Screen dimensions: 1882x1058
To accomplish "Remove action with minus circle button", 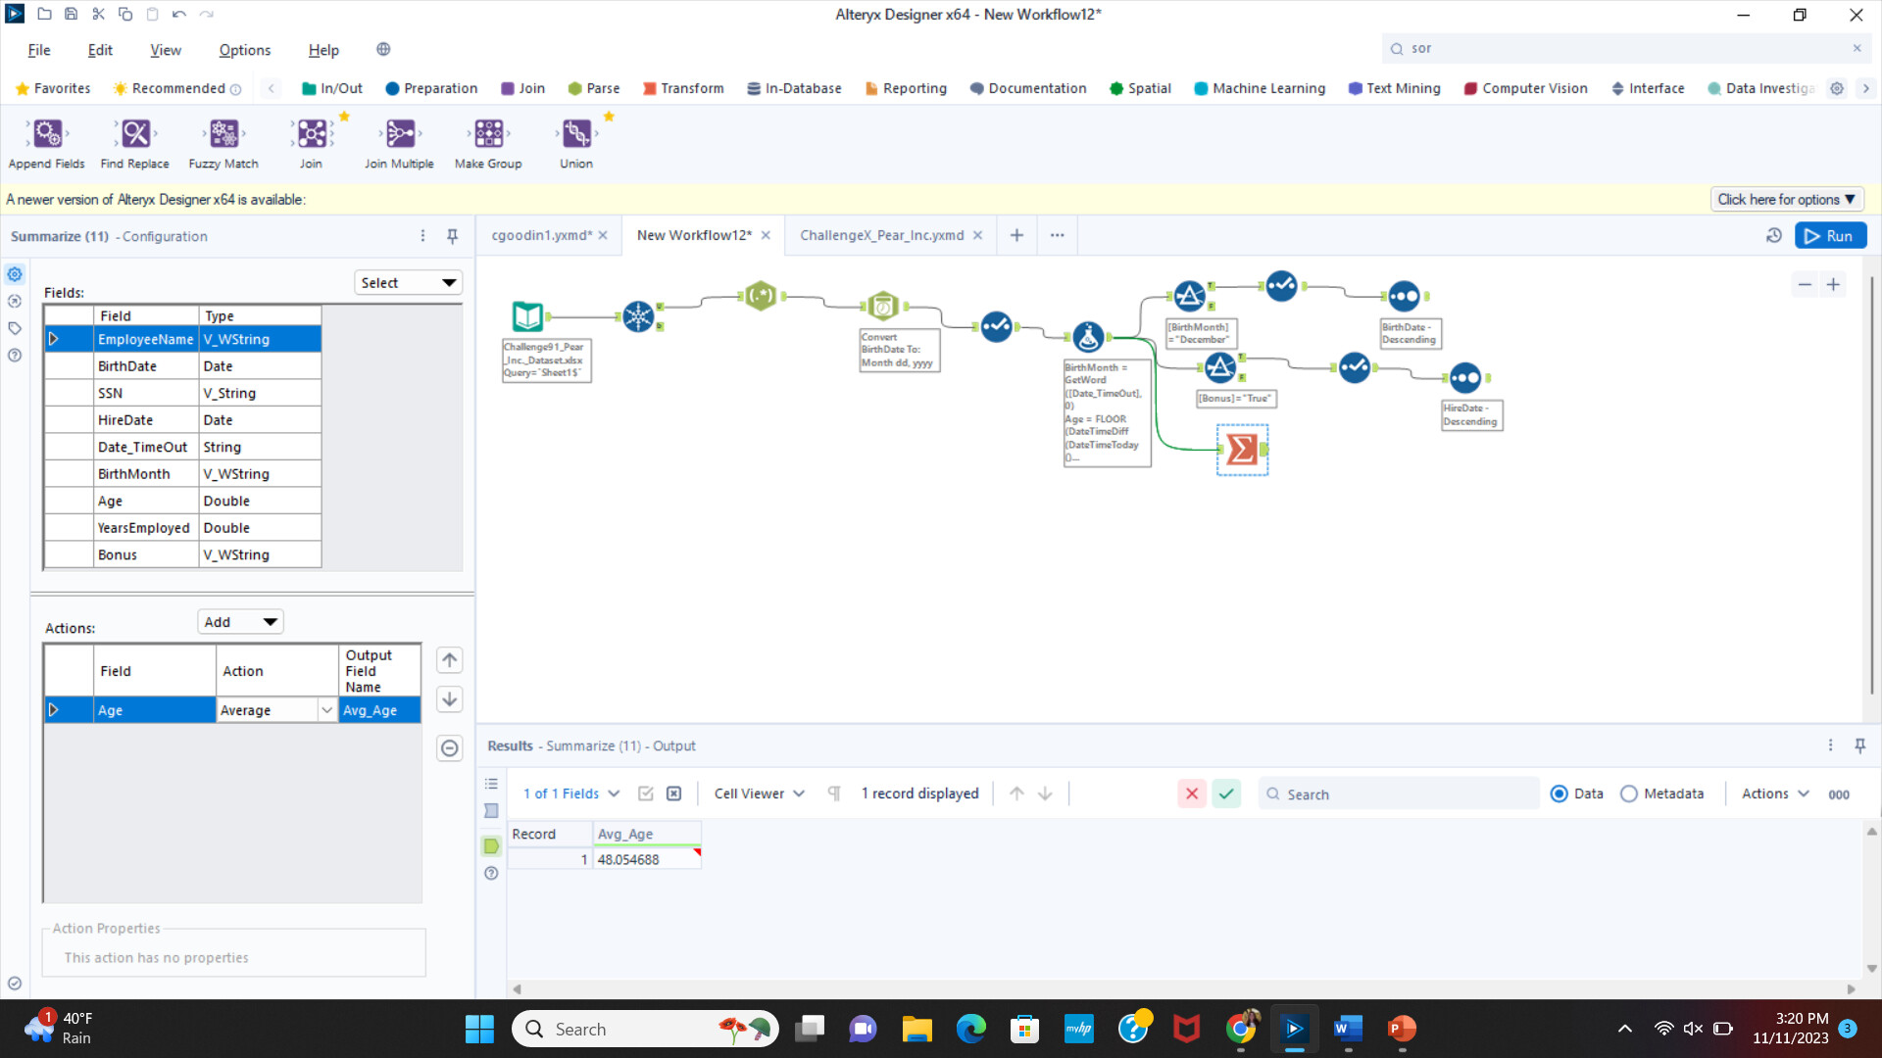I will [x=449, y=748].
